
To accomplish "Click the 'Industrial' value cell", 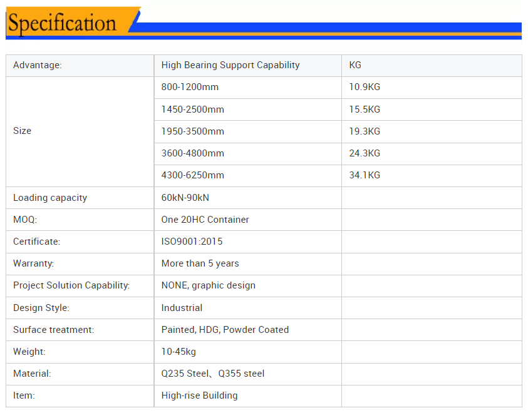I will [248, 308].
